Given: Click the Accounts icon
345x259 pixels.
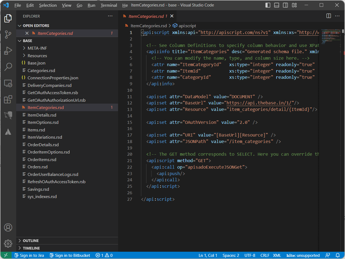Looking at the screenshot, I should [8, 227].
